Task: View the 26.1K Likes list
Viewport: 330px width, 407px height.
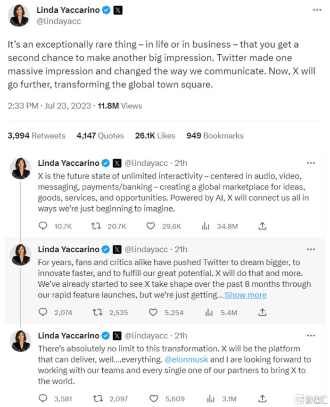Action: [155, 136]
